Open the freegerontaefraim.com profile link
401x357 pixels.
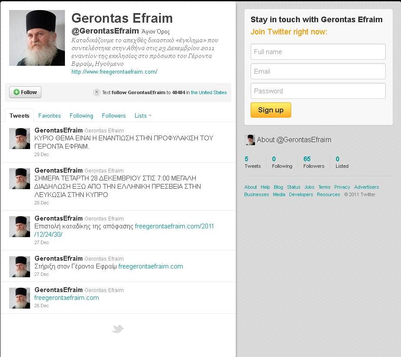pyautogui.click(x=114, y=72)
